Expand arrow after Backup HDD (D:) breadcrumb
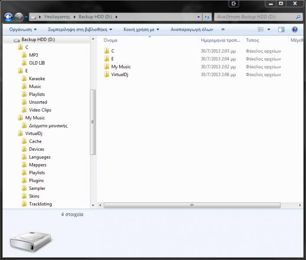306x260 pixels. pyautogui.click(x=116, y=17)
